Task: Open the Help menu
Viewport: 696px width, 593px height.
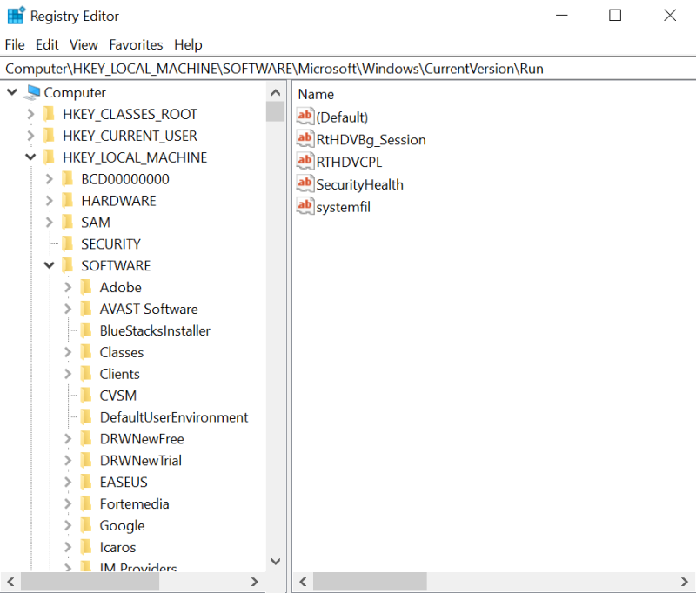Action: pos(188,45)
